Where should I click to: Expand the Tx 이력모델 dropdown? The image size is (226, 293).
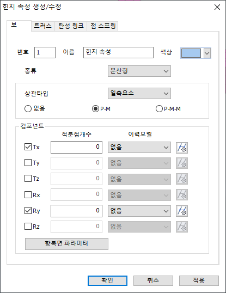tap(139, 147)
